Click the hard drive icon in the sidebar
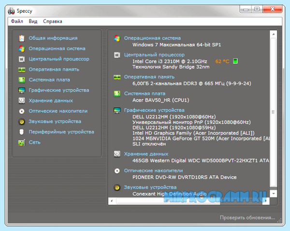Screen dimensions: 290x231 [22, 101]
